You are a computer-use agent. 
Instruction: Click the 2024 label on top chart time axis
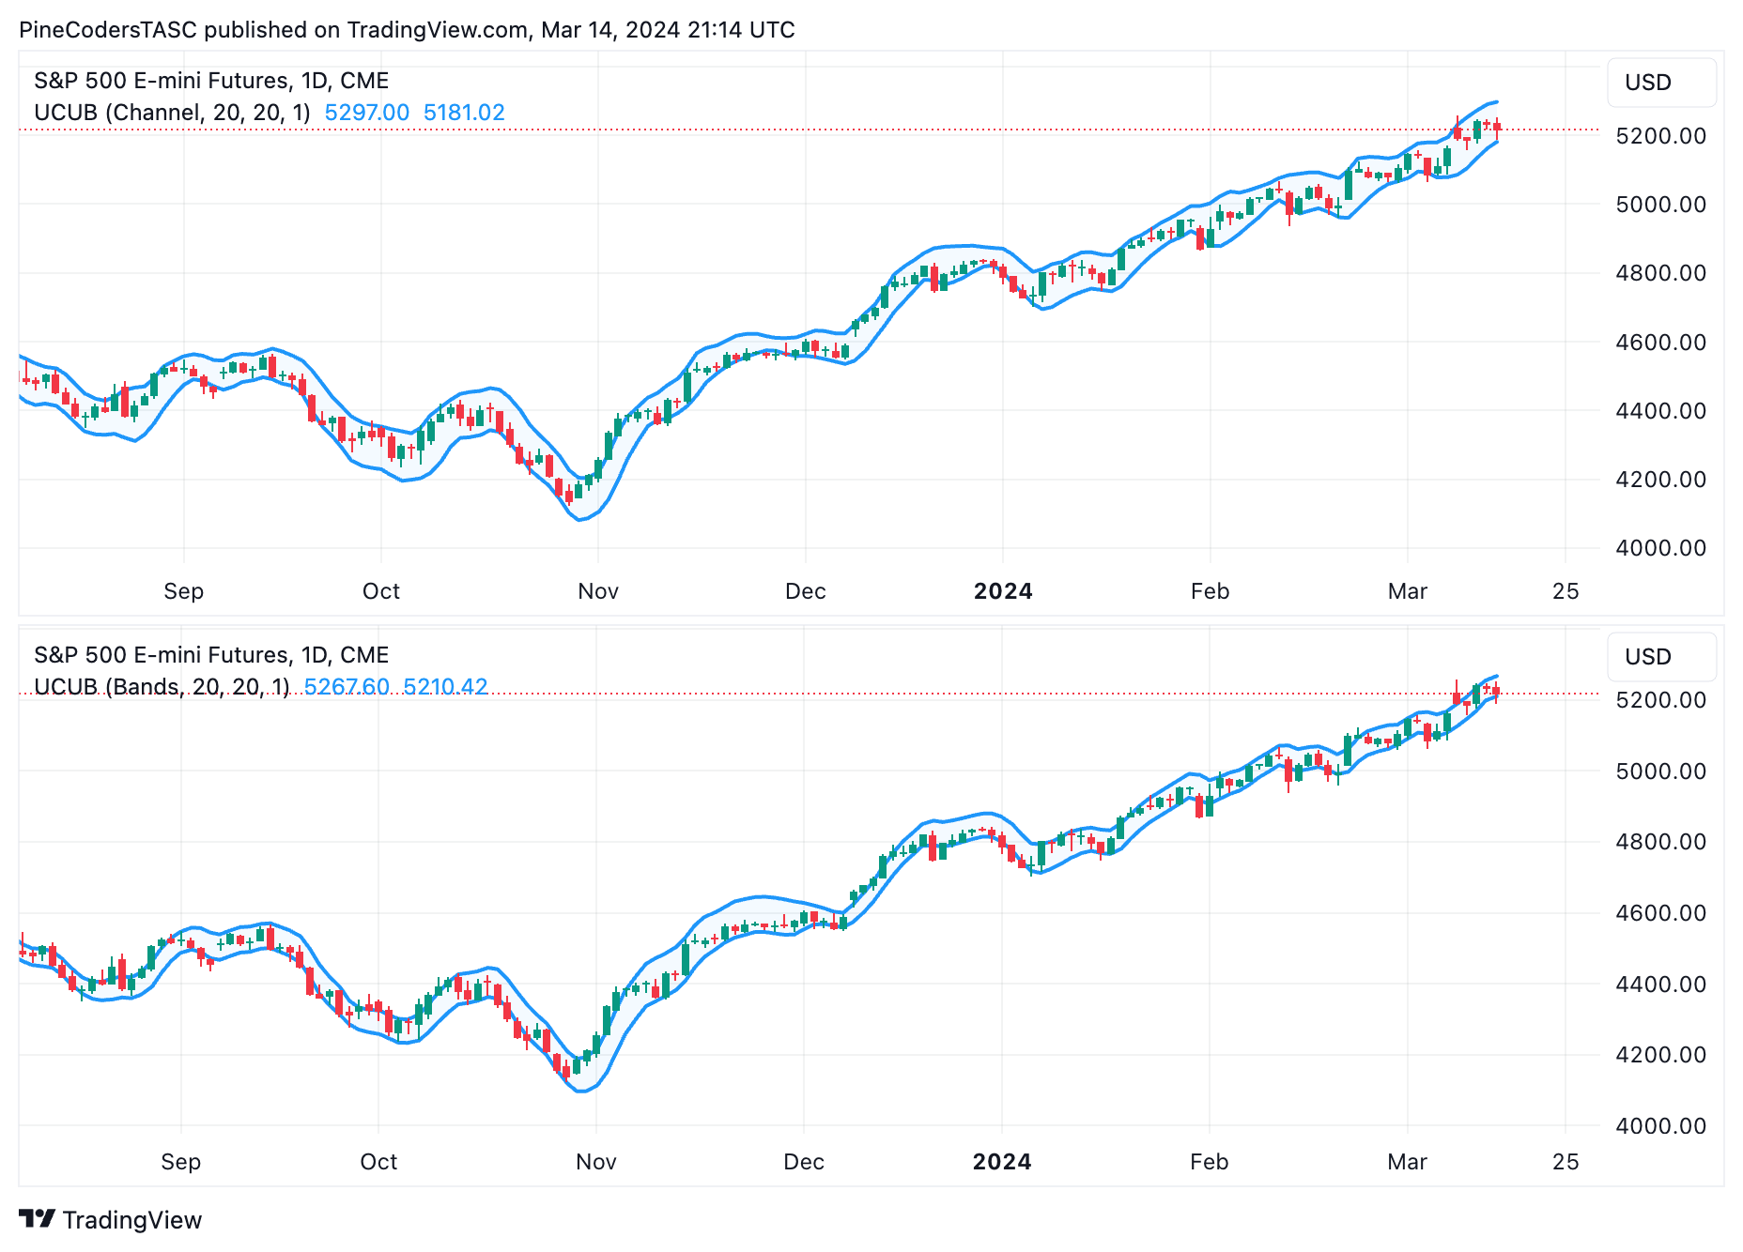point(1003,592)
